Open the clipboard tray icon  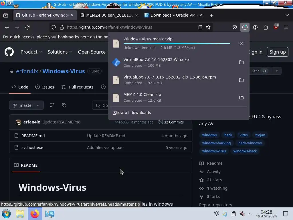coord(233,214)
